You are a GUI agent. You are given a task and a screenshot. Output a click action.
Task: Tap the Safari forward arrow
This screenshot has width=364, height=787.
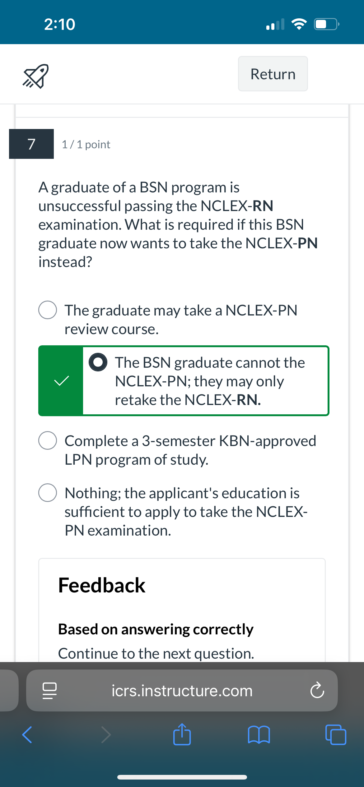pyautogui.click(x=106, y=735)
